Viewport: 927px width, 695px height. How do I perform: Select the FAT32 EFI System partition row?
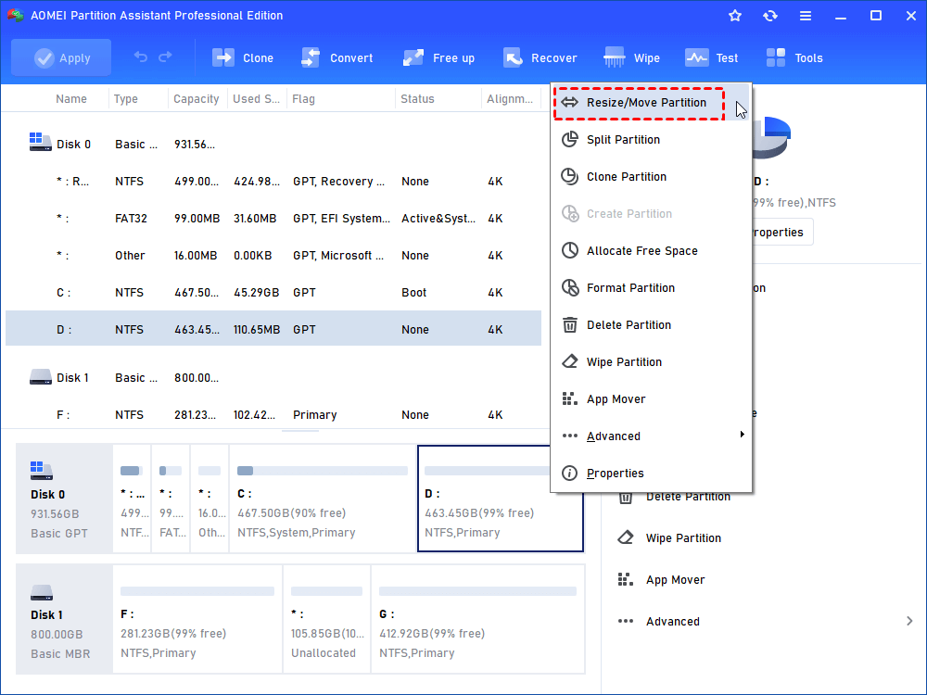coord(273,219)
